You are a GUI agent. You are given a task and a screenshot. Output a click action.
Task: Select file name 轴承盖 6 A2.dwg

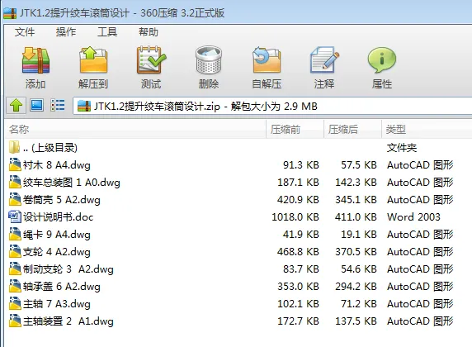click(x=62, y=287)
